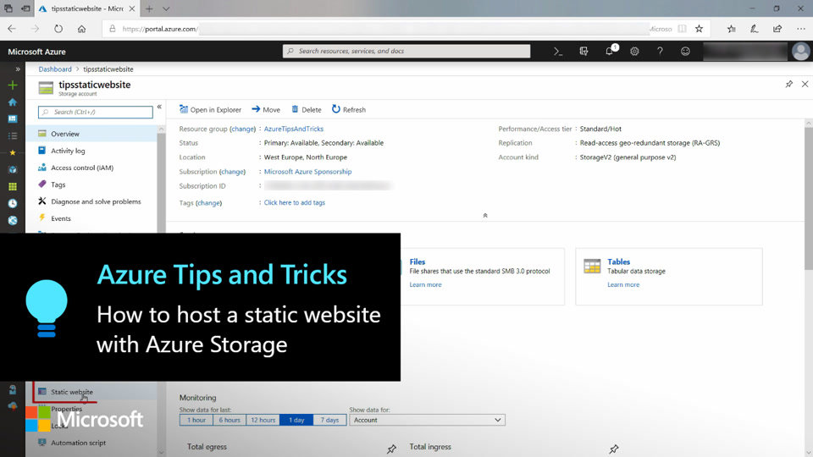
Task: Open the Show data for Account dropdown
Action: tap(427, 420)
